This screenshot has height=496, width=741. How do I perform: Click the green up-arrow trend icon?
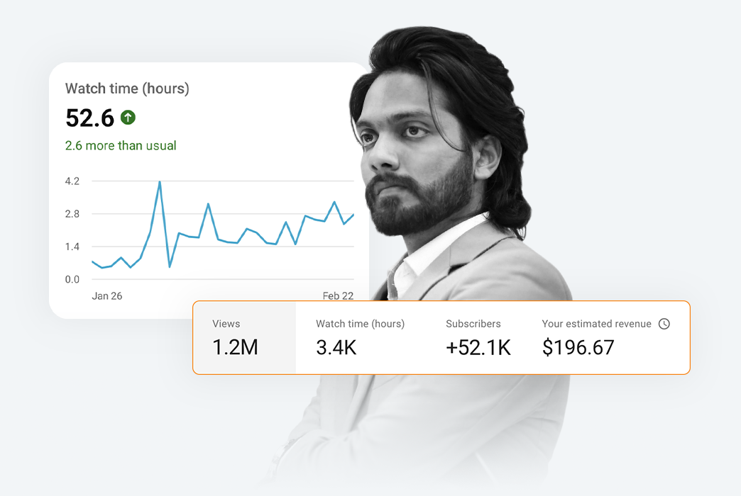[128, 118]
